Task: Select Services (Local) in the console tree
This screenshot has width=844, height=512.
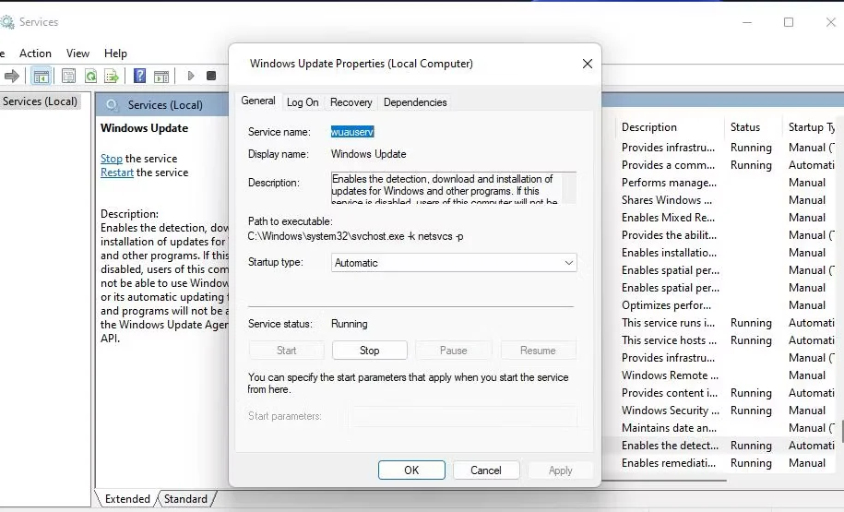Action: click(40, 101)
